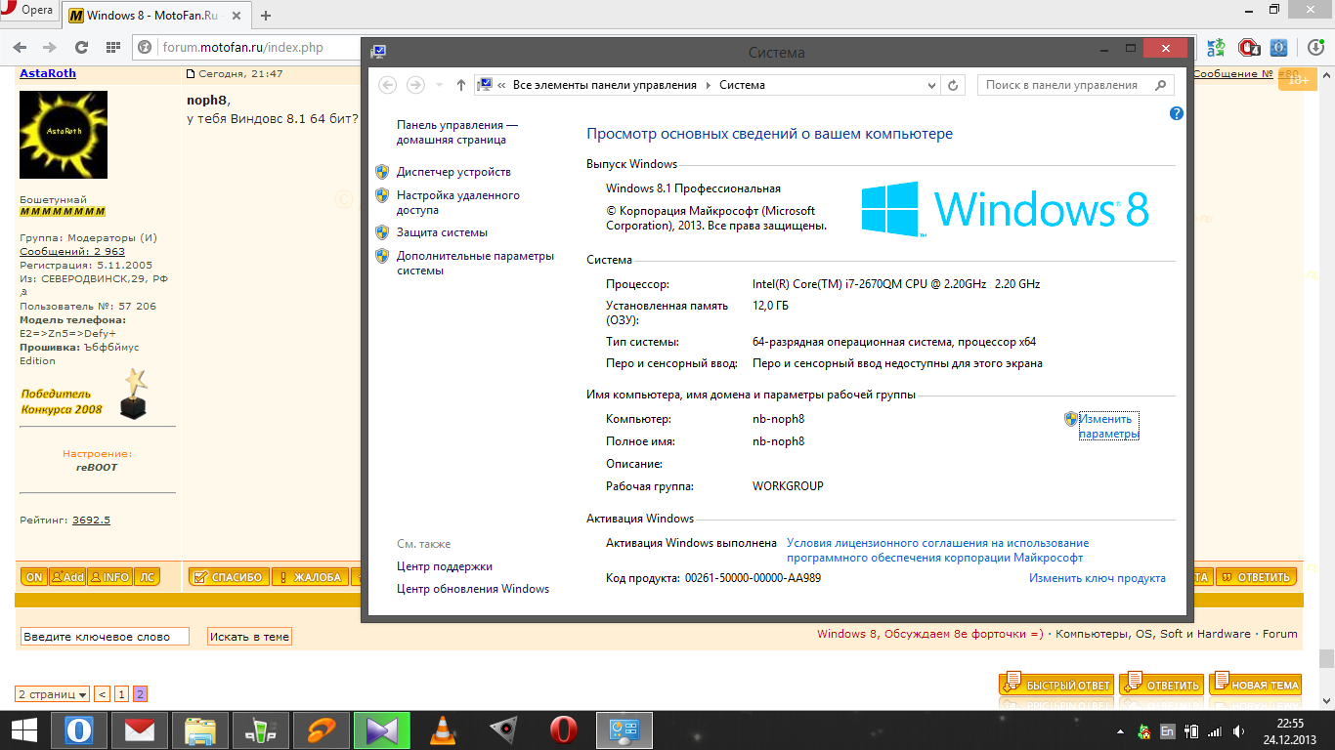The width and height of the screenshot is (1335, 750).
Task: Go back in the System window
Action: [x=388, y=85]
